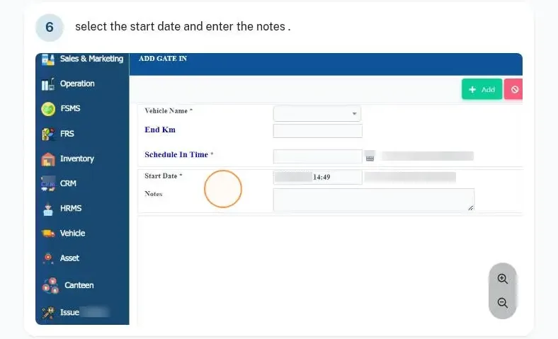The height and width of the screenshot is (339, 558).
Task: Open the Sales & Marketing menu
Action: pos(91,59)
